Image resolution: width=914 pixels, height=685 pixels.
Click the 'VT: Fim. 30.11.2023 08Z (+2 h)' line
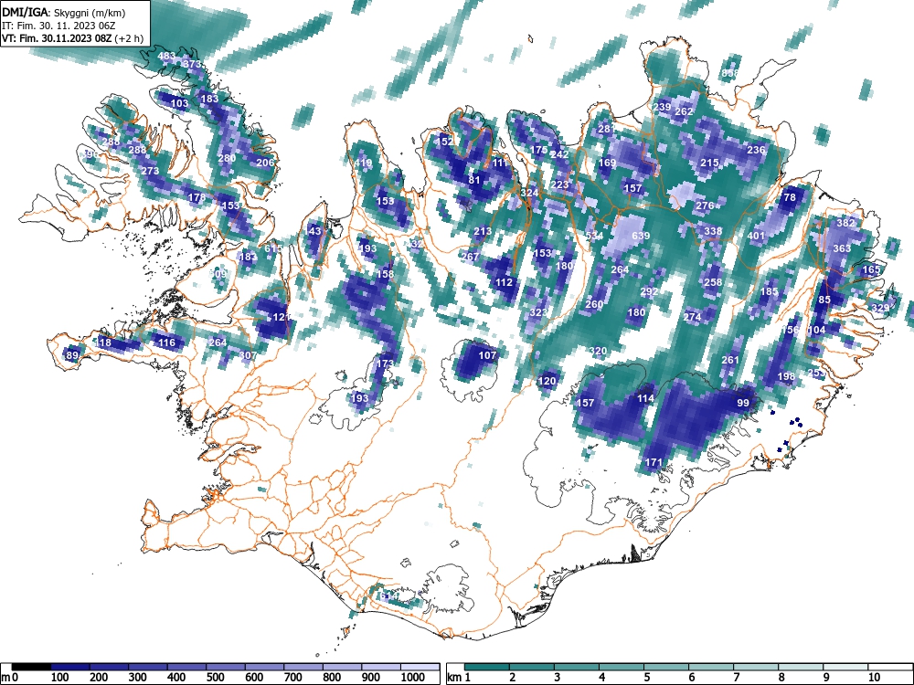pyautogui.click(x=73, y=38)
